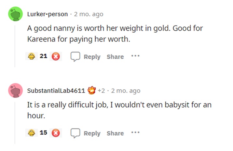Open more options for Lurker-person's comment
Image resolution: width=233 pixels, height=151 pixels.
[135, 56]
